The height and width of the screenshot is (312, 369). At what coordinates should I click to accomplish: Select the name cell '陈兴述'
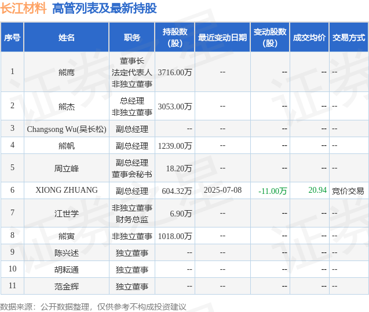(x=67, y=253)
